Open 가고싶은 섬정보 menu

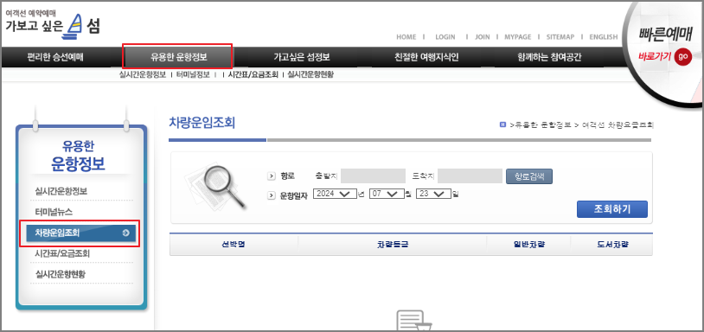[302, 57]
